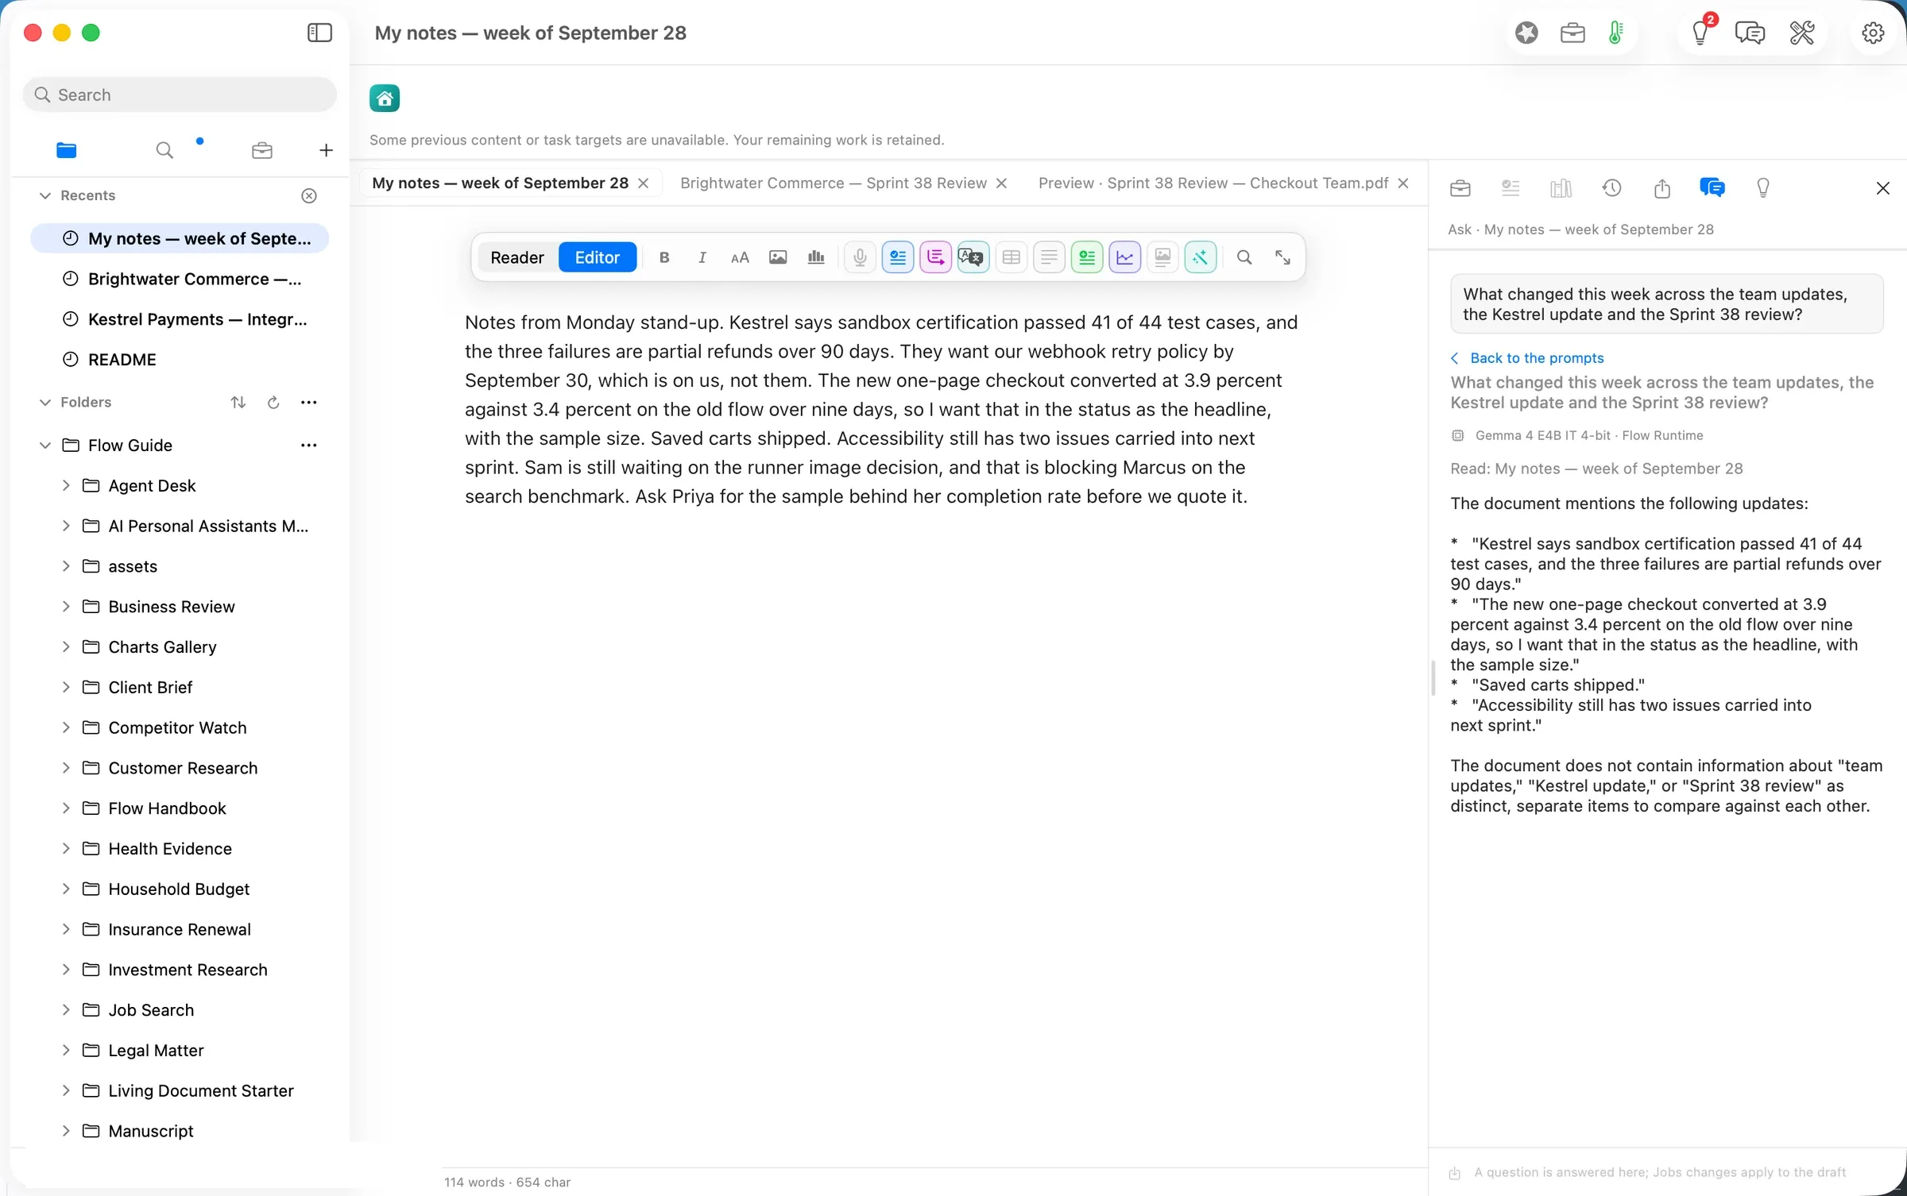Viewport: 1907px width, 1196px height.
Task: Open Kestrel Payments recent document
Action: (x=180, y=319)
